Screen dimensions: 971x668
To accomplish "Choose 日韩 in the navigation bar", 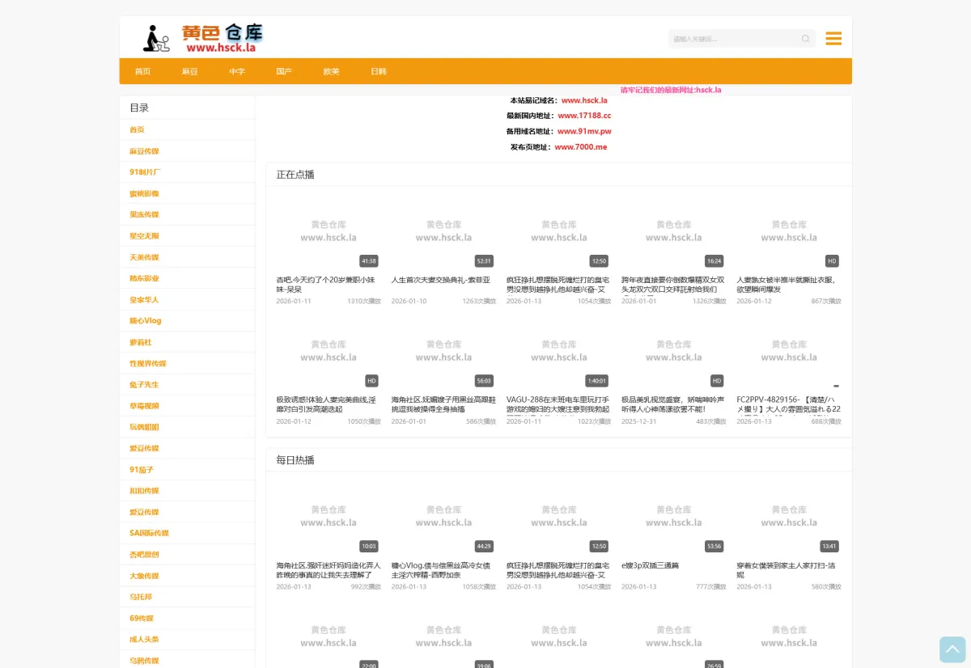I will (x=378, y=72).
